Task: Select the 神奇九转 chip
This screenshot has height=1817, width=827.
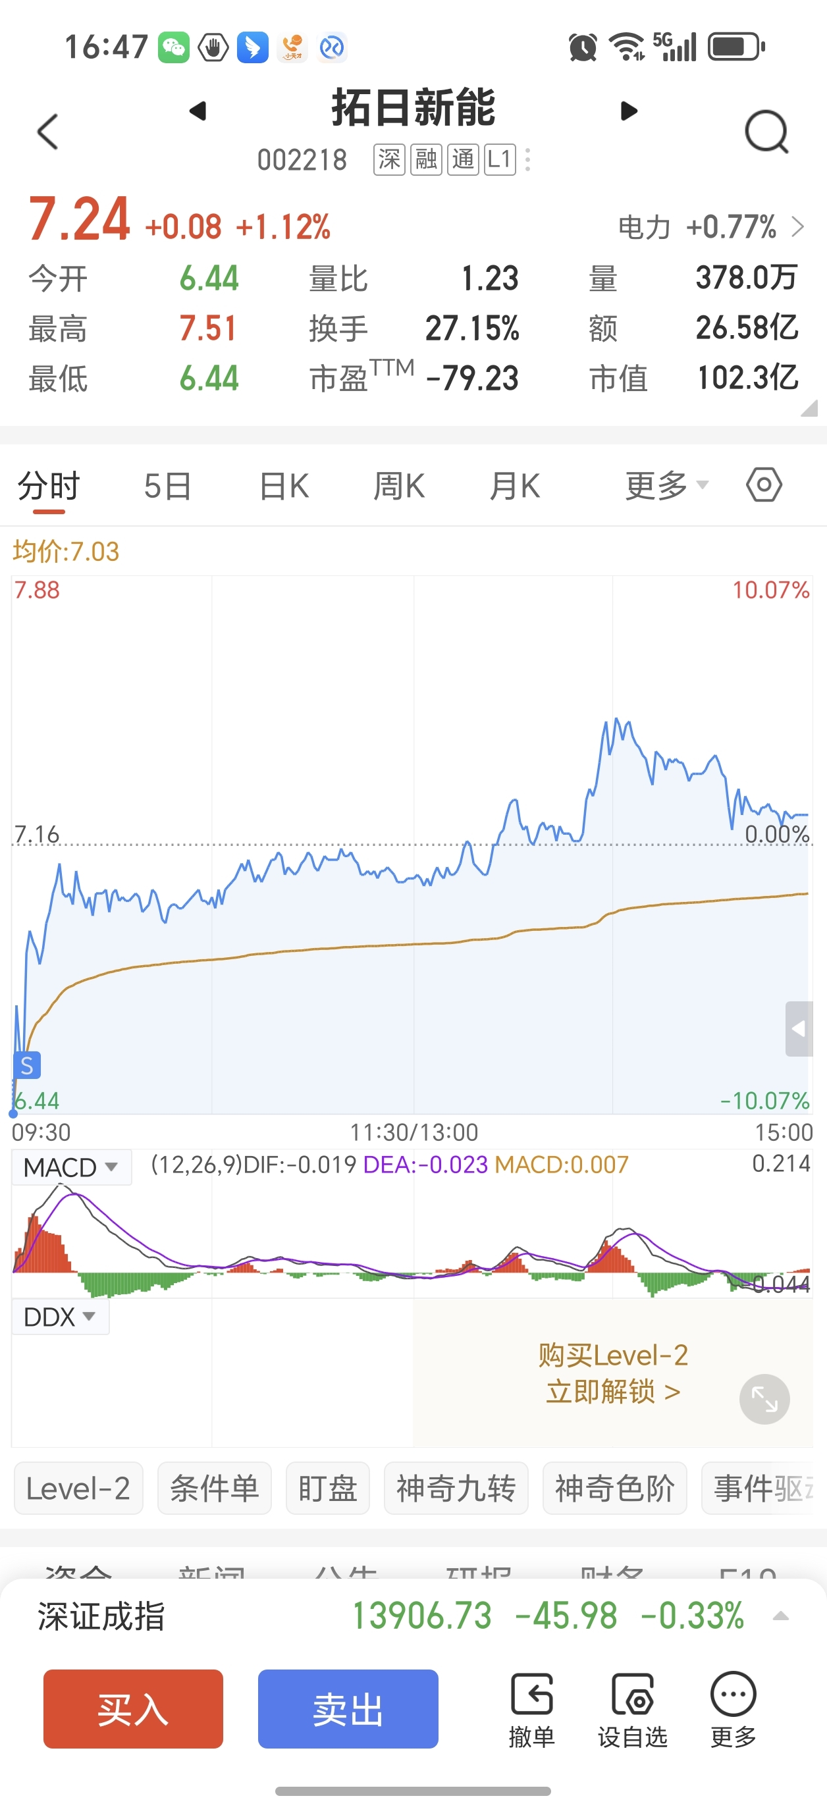Action: [x=456, y=1488]
